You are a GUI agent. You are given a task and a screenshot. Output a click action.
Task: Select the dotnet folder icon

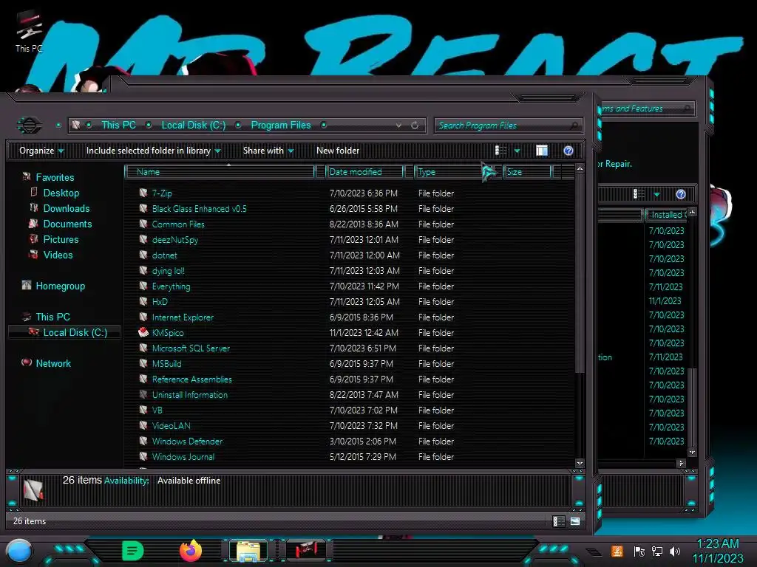tap(143, 255)
